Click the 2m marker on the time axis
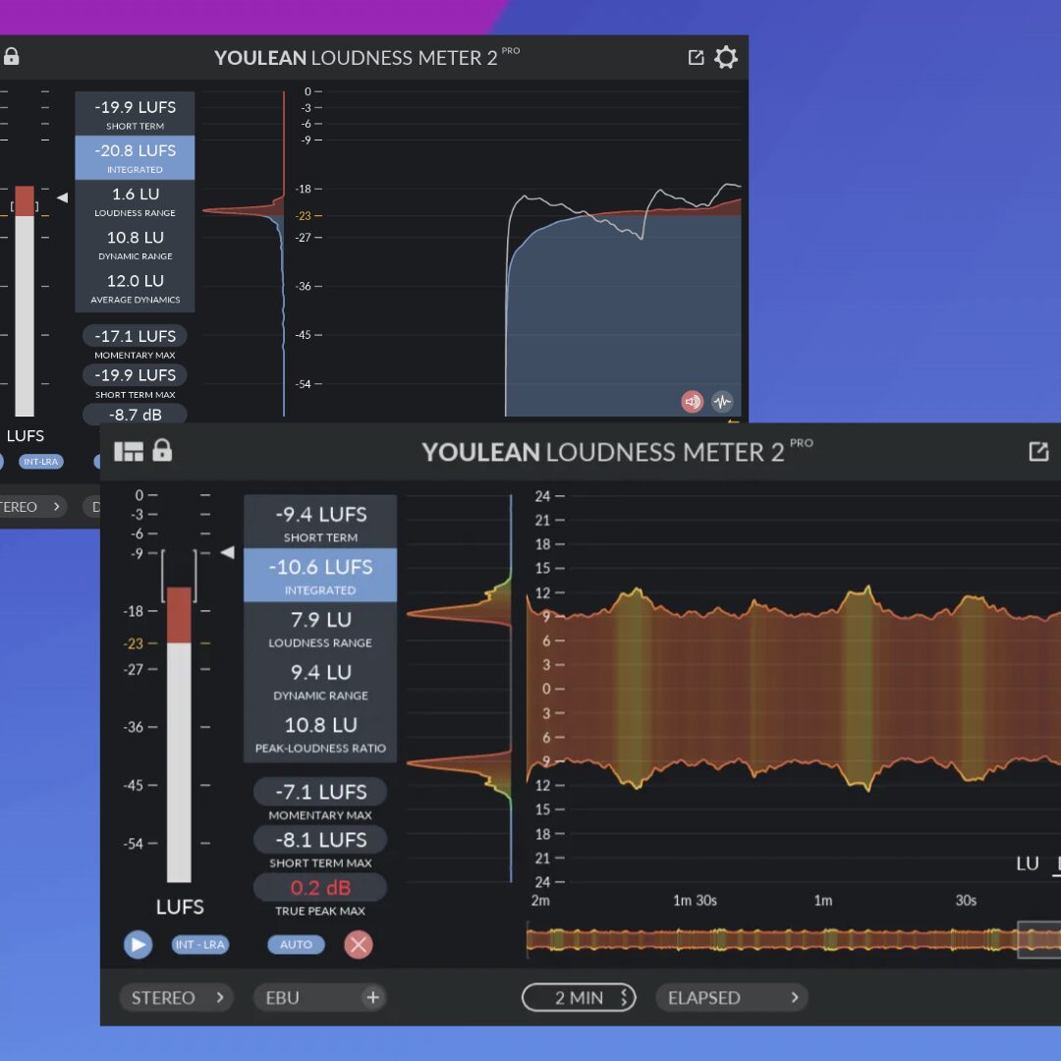The width and height of the screenshot is (1061, 1061). click(x=540, y=901)
